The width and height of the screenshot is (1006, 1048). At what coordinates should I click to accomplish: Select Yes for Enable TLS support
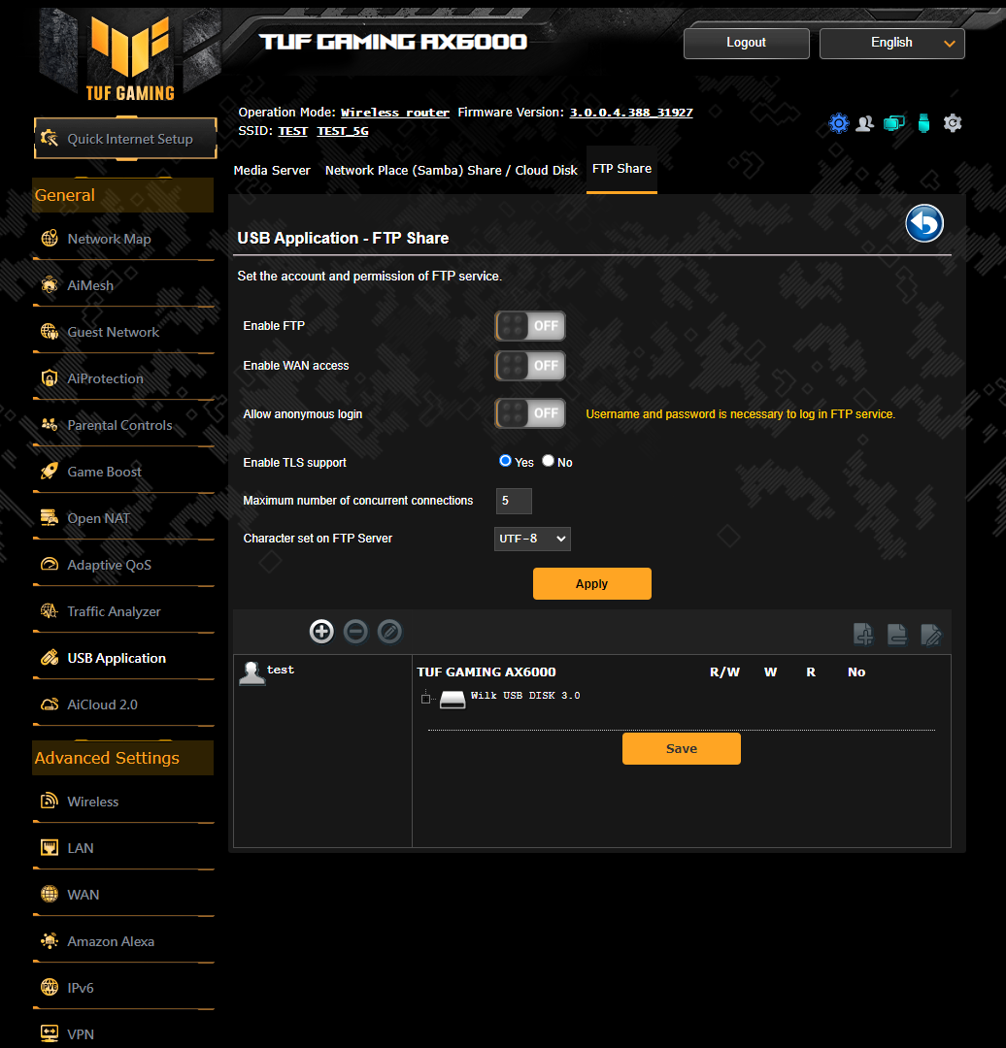click(506, 461)
